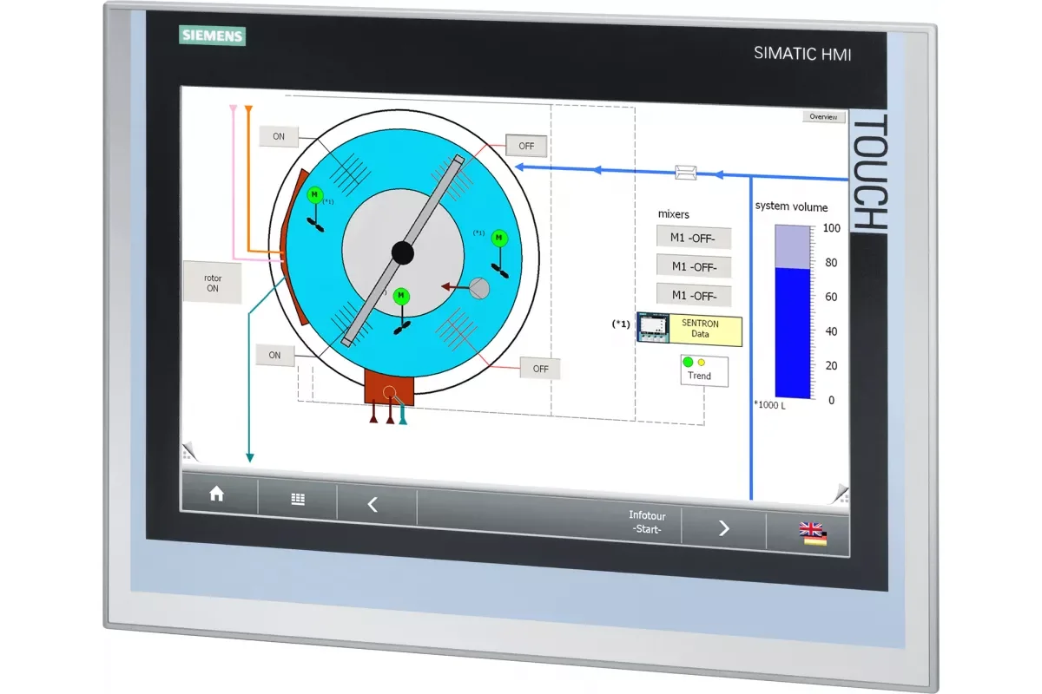
Task: Click the 0 mark on volume scale
Action: (832, 400)
